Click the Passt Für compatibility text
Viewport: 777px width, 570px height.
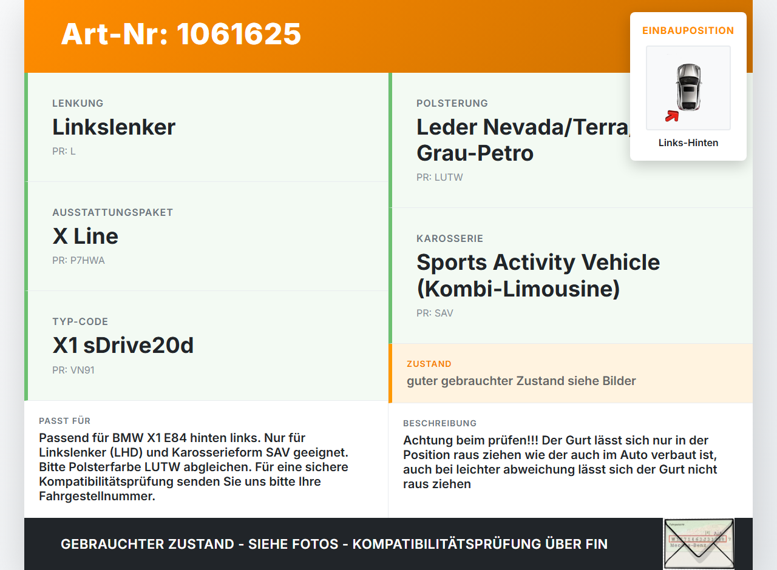point(194,467)
